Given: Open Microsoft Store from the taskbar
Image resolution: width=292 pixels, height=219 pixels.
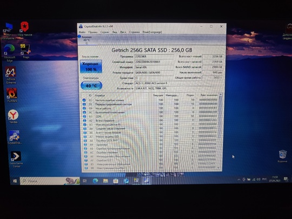Looking at the screenshot, I should 116,181.
